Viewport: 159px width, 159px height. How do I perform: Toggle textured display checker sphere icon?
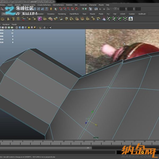pyautogui.click(x=26, y=28)
